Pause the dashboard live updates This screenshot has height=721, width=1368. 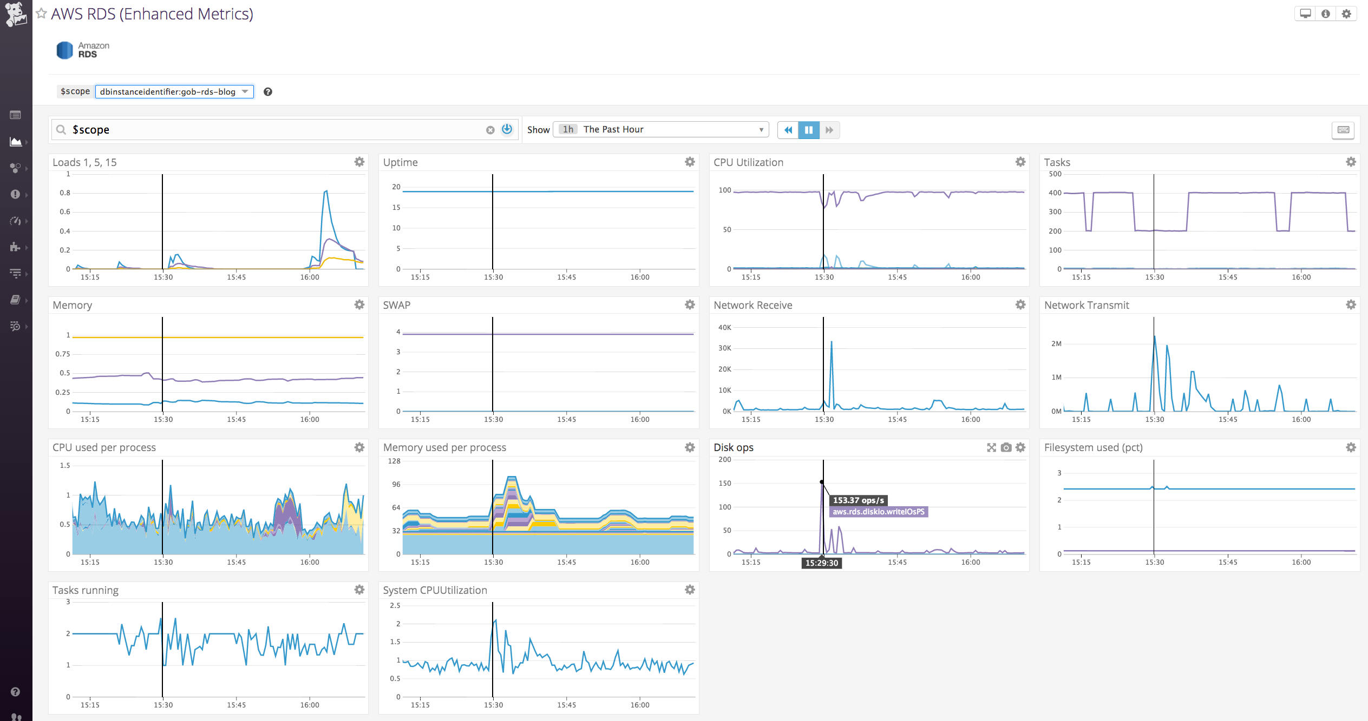[809, 130]
